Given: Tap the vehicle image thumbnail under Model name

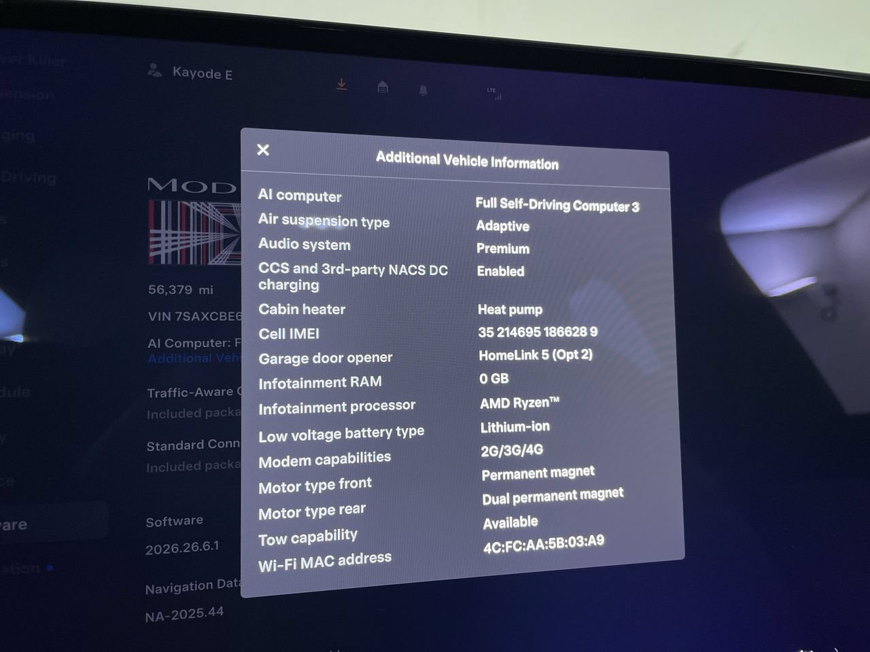Looking at the screenshot, I should [194, 232].
